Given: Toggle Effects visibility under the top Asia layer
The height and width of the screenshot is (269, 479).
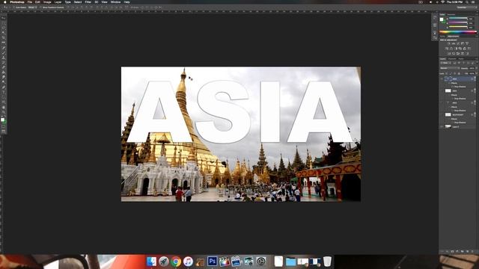Looking at the screenshot, I should point(449,83).
